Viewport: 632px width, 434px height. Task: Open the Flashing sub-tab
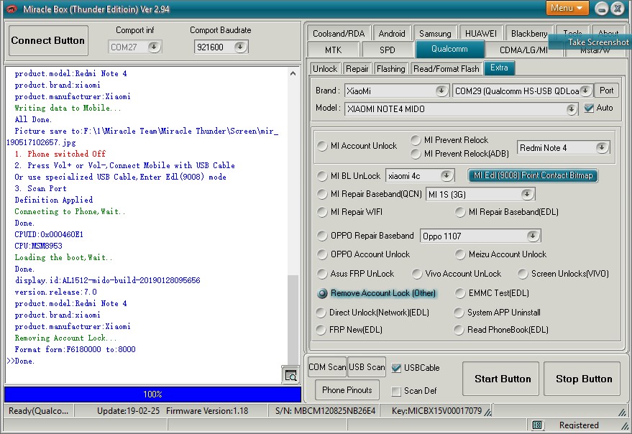point(390,69)
